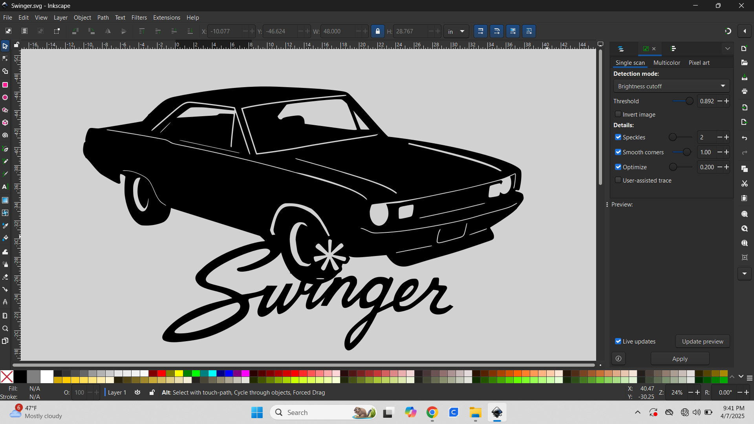This screenshot has width=754, height=424.
Task: Click the no-paint X swatch
Action: click(x=7, y=376)
